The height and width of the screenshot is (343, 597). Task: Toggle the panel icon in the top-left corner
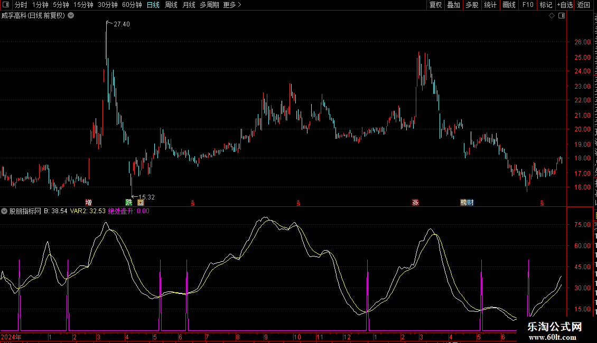click(x=6, y=5)
